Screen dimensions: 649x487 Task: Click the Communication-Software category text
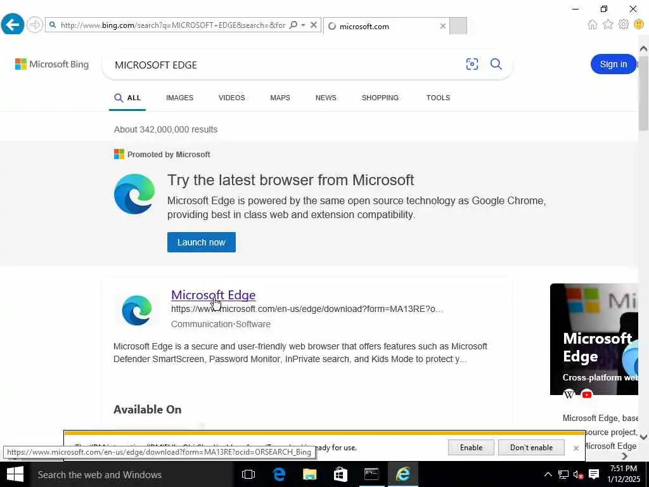(x=221, y=324)
